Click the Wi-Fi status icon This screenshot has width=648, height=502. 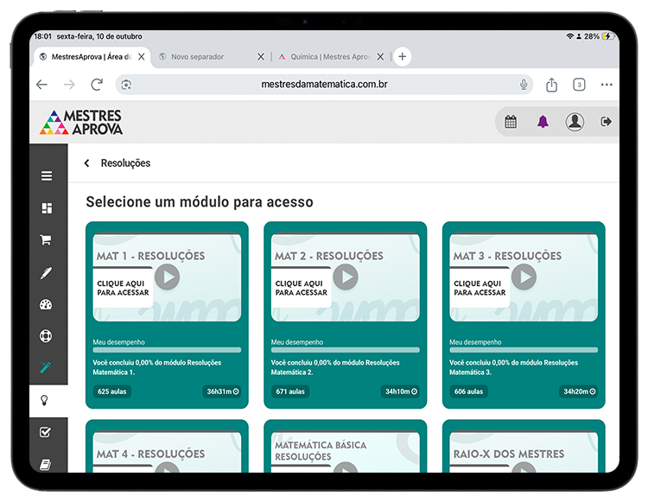[x=570, y=36]
